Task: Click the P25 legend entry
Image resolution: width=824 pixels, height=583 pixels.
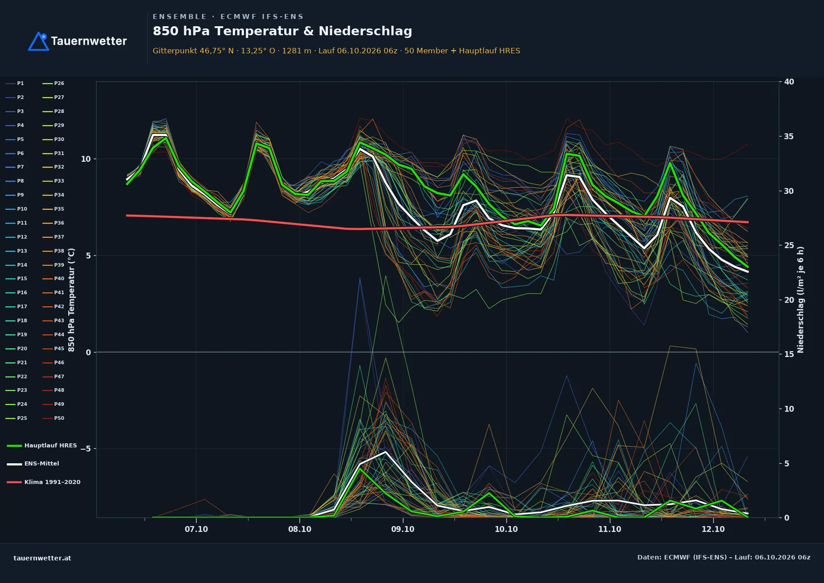Action: pos(16,418)
